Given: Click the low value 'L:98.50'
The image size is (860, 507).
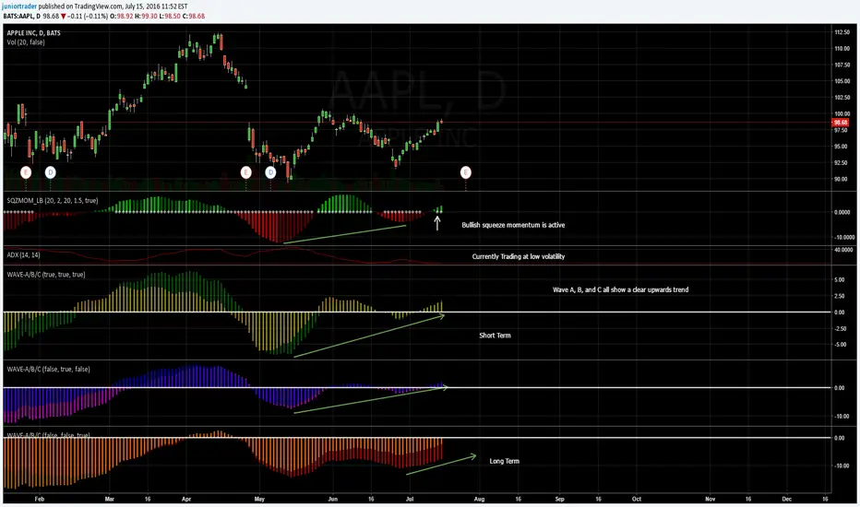Looking at the screenshot, I should click(170, 17).
